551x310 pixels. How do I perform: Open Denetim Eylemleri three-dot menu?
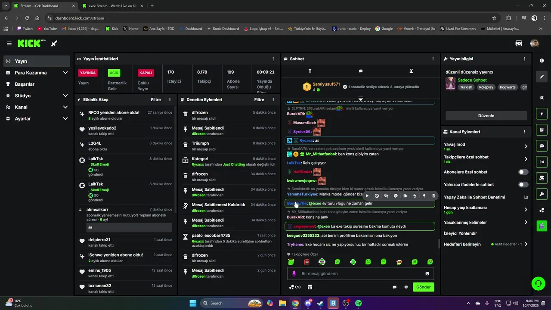click(x=273, y=99)
